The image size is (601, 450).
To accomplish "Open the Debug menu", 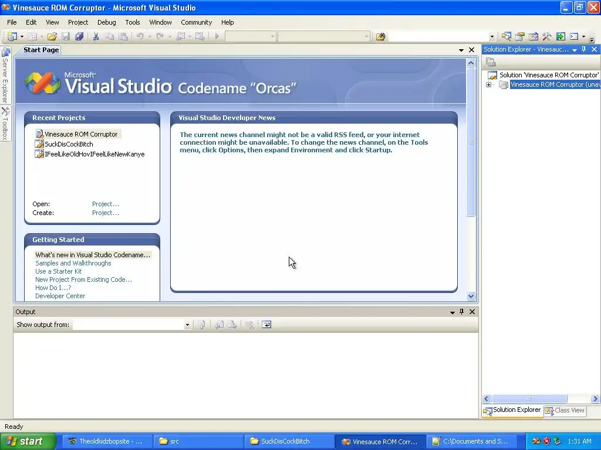I will [107, 22].
